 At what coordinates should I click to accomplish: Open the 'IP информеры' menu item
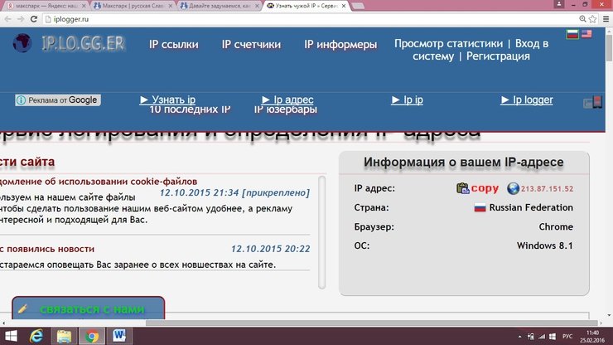coord(340,44)
